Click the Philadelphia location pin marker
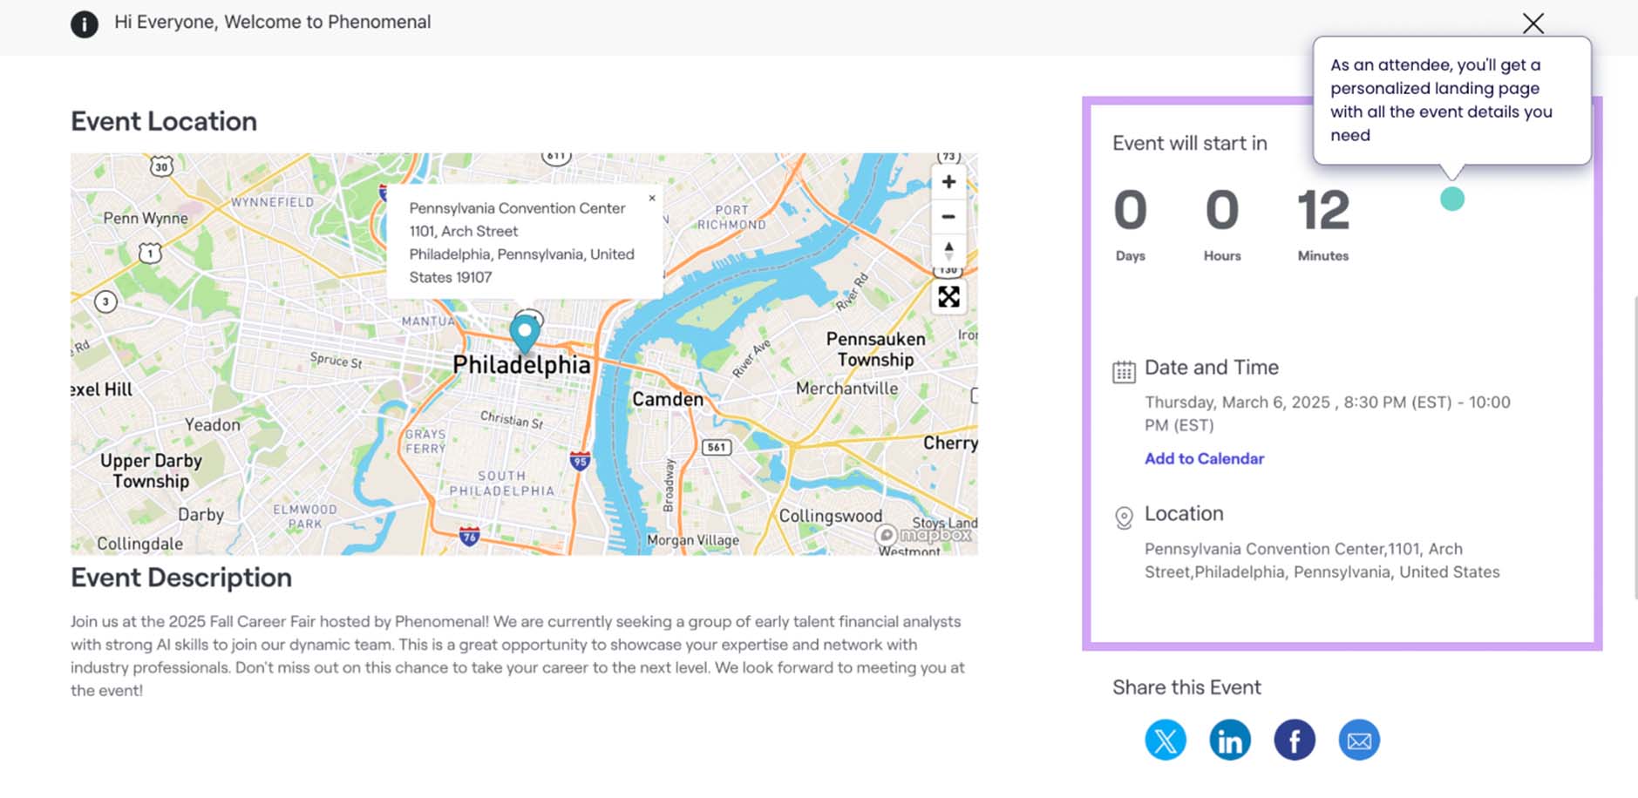The image size is (1638, 798). click(x=525, y=335)
